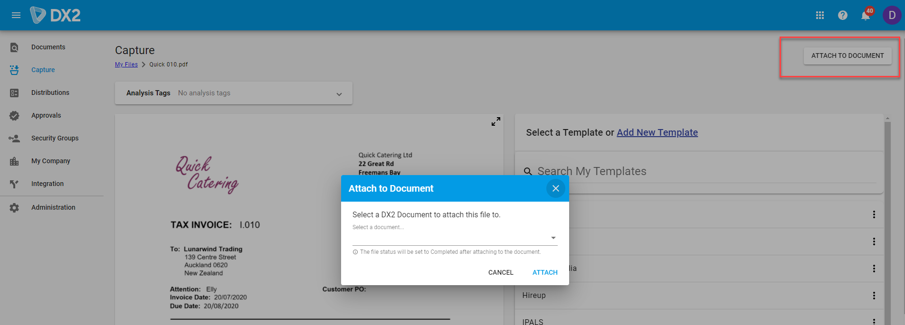Viewport: 905px width, 325px height.
Task: Click the info icon beside file status note
Action: [355, 252]
